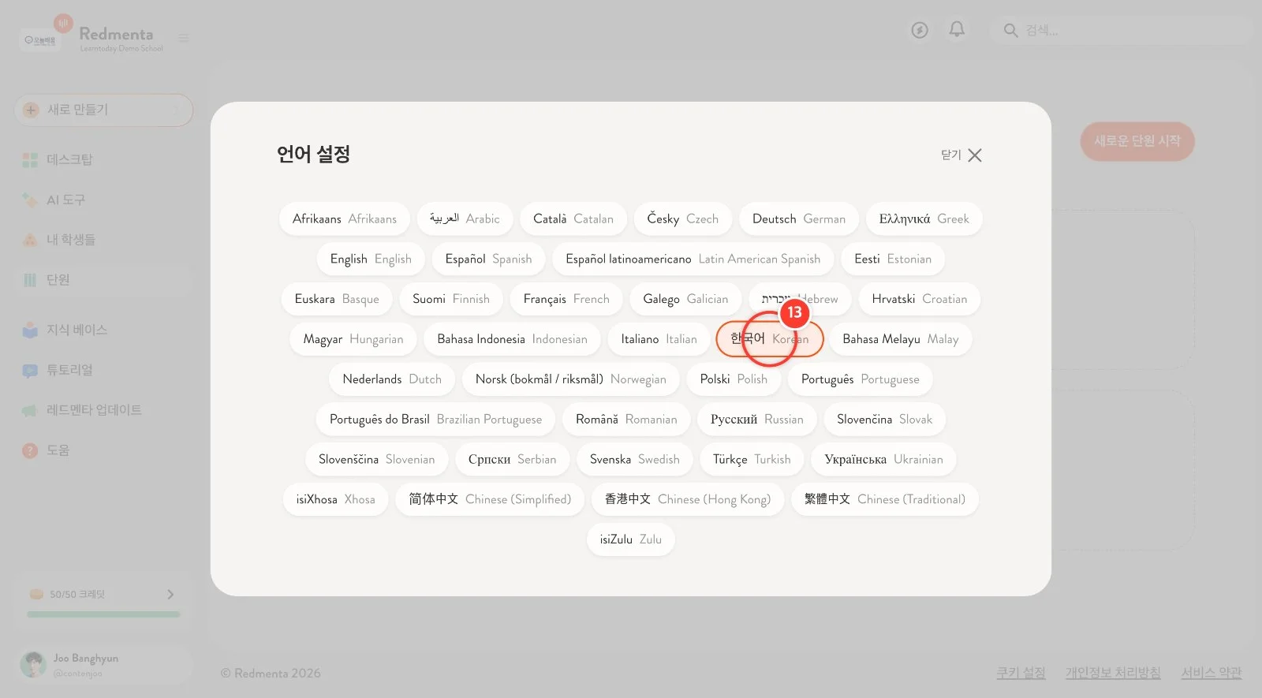Choose Português do Brasil option
1262x698 pixels.
pos(435,420)
